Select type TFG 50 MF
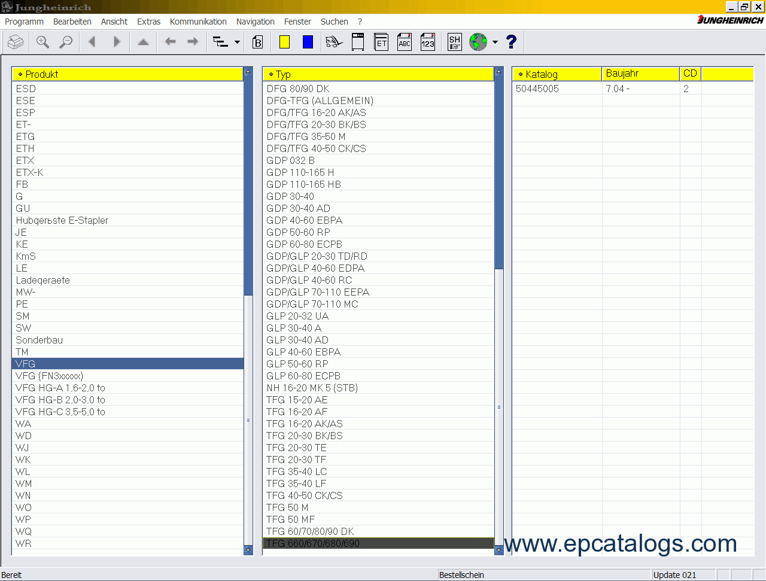Screen dimensions: 766x581 coord(378,519)
